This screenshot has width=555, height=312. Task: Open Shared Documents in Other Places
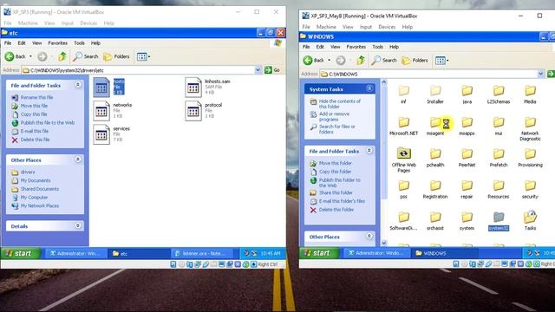pos(40,189)
